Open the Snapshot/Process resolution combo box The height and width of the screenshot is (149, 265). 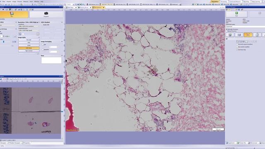pos(29,31)
